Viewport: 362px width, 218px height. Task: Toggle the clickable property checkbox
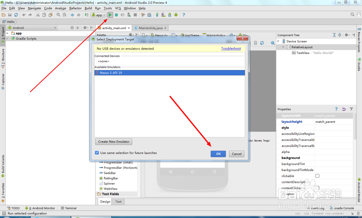(x=317, y=176)
